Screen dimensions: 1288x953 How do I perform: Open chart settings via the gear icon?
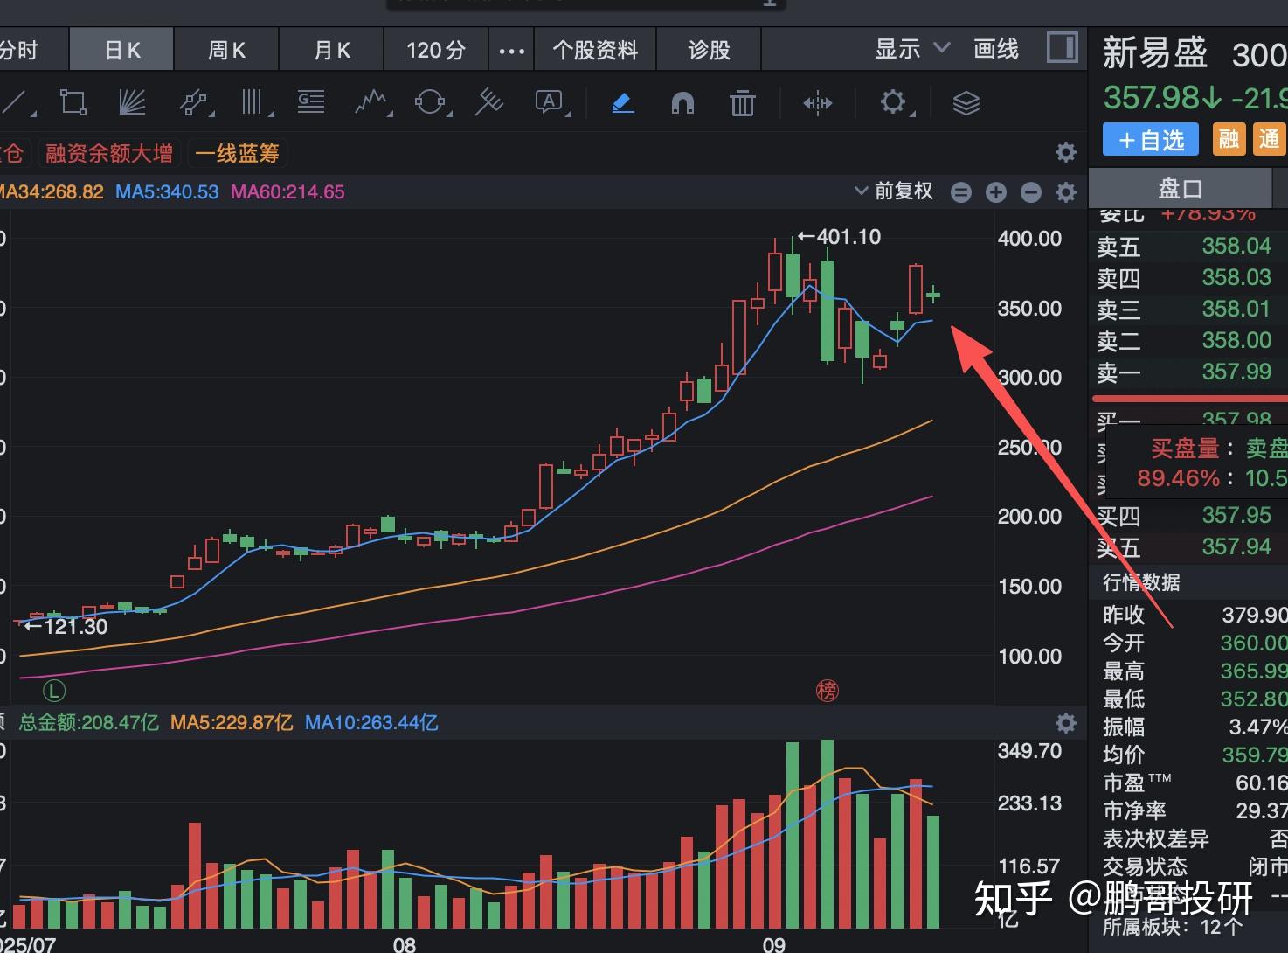point(893,102)
